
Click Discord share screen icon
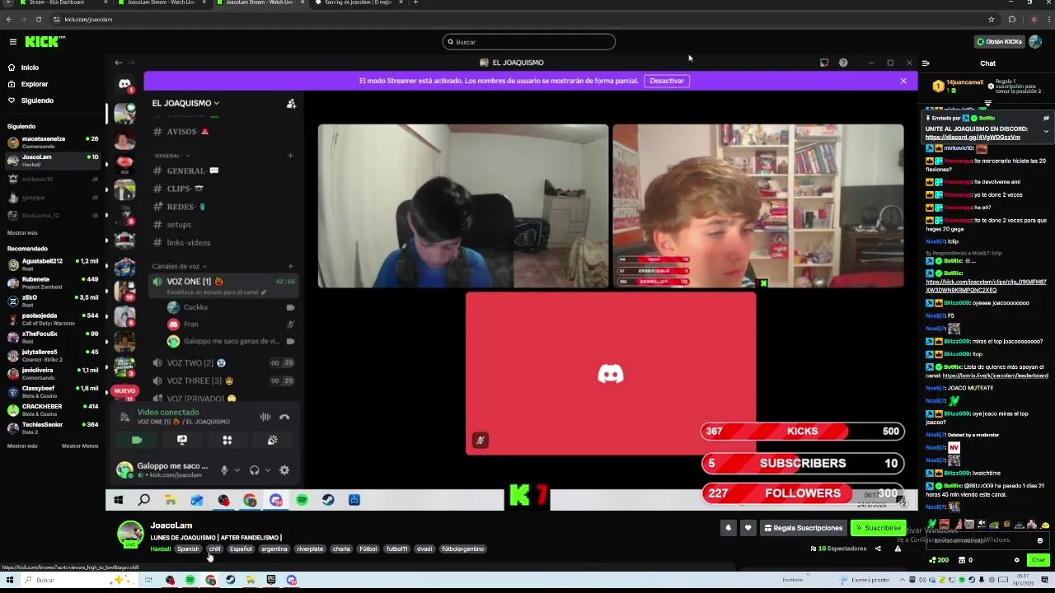pyautogui.click(x=182, y=440)
